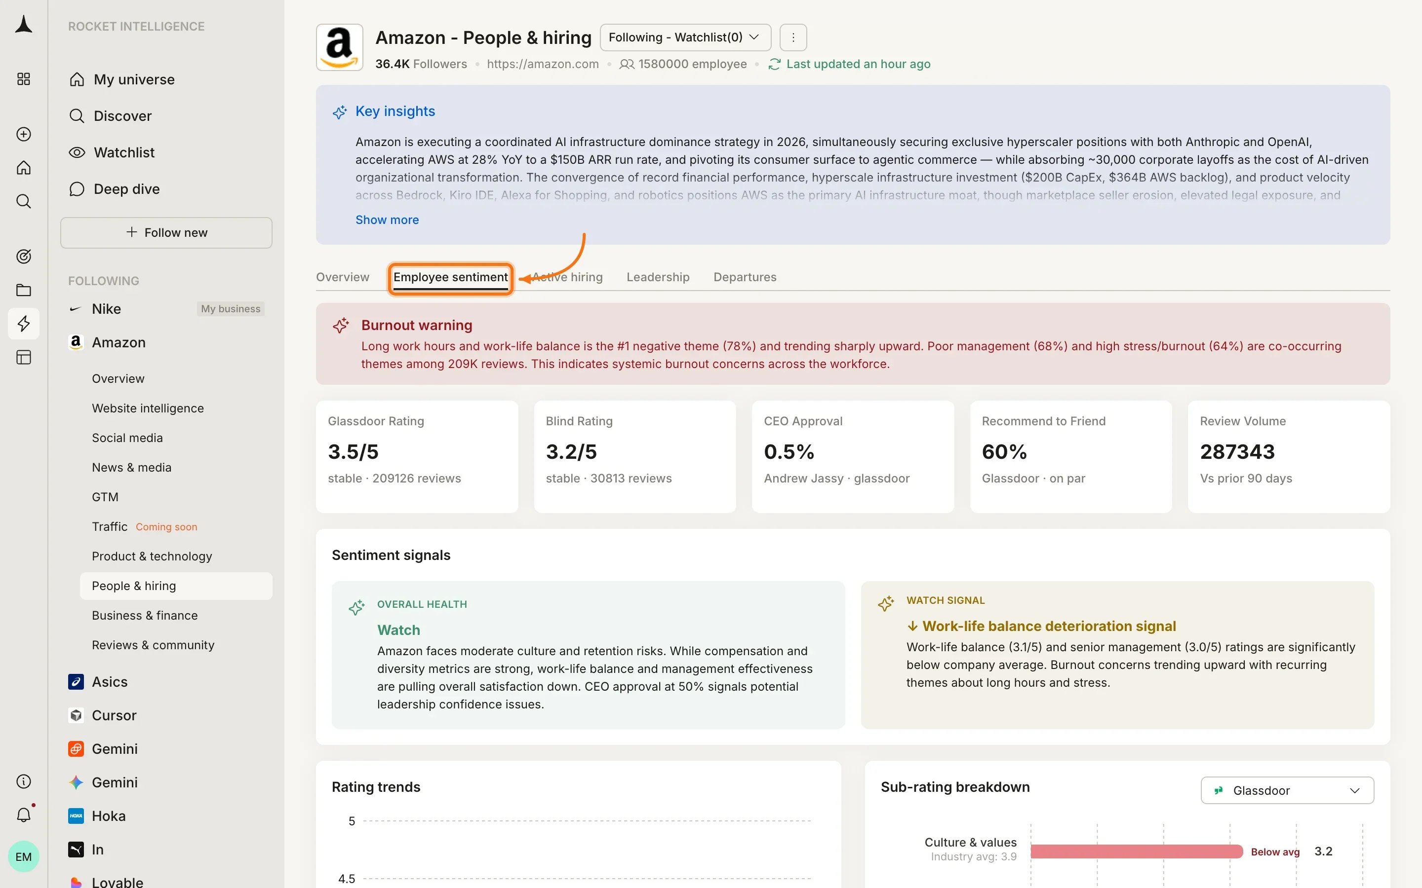Click the Watch Signal sparkle icon
Viewport: 1422px width, 888px height.
[x=886, y=603]
